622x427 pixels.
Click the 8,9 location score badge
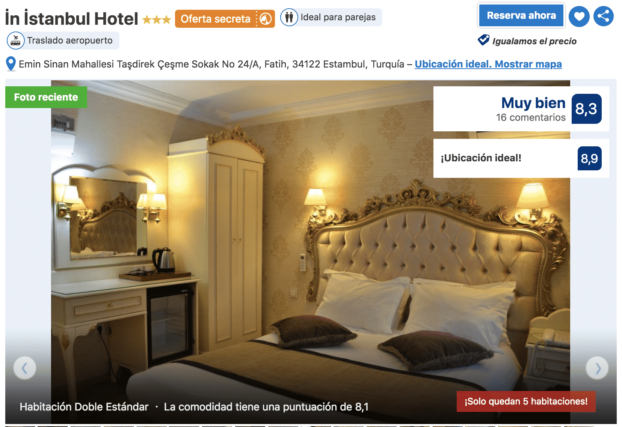(x=589, y=158)
